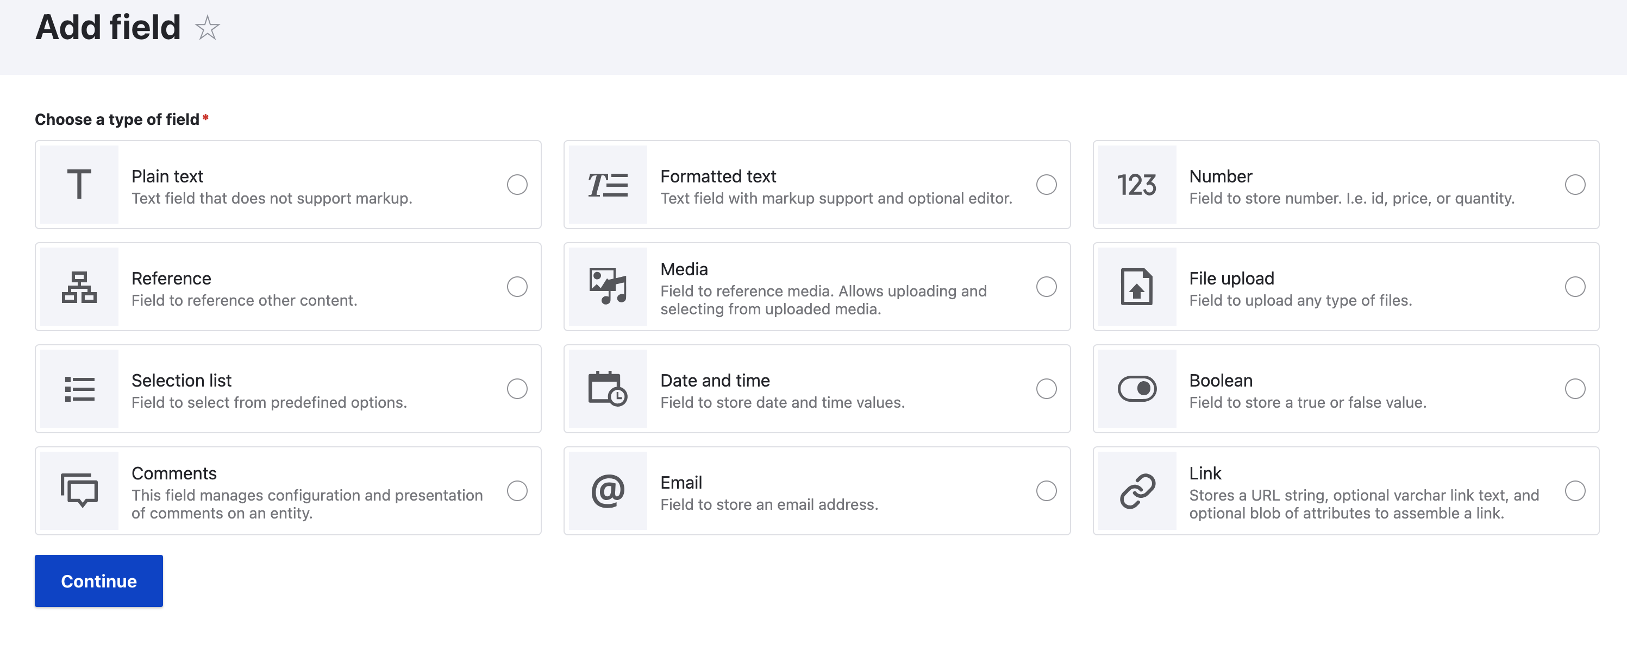
Task: Click the Comments speech bubble icon
Action: click(79, 490)
